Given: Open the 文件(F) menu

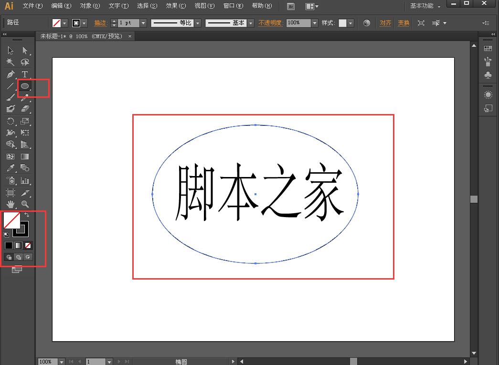Looking at the screenshot, I should click(32, 6).
